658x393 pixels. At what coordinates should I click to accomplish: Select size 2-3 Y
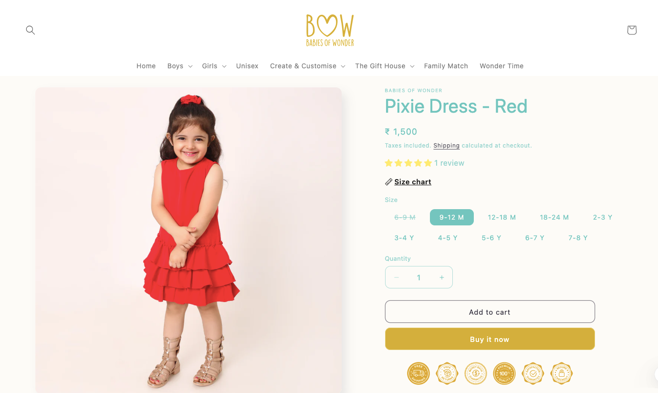(603, 217)
